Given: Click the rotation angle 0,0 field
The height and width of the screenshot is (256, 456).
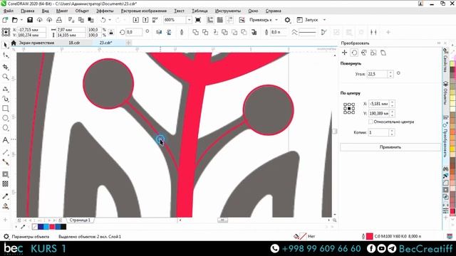Looking at the screenshot, I should coord(134,32).
